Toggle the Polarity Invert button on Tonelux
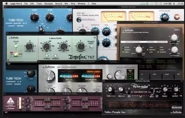This screenshot has width=185, height=118. point(91,46)
